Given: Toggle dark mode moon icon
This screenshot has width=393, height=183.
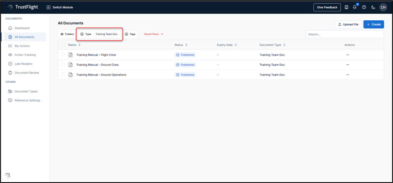Looking at the screenshot, I should click(x=373, y=7).
